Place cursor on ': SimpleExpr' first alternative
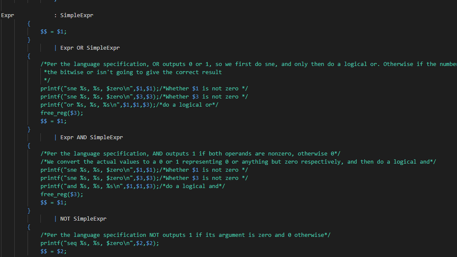The image size is (457, 257). 73,16
